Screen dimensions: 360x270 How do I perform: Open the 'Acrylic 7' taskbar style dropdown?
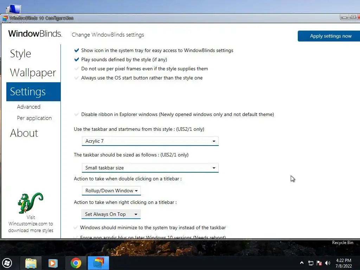click(150, 141)
